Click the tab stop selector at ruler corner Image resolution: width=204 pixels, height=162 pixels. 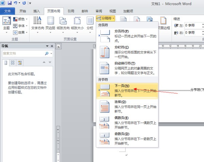click(x=58, y=46)
